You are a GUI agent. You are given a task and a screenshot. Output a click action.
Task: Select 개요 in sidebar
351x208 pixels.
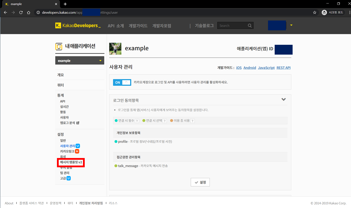click(61, 75)
